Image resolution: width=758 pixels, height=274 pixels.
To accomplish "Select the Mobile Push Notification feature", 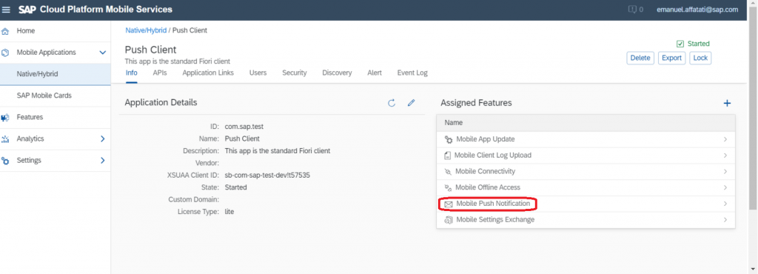I will point(586,204).
